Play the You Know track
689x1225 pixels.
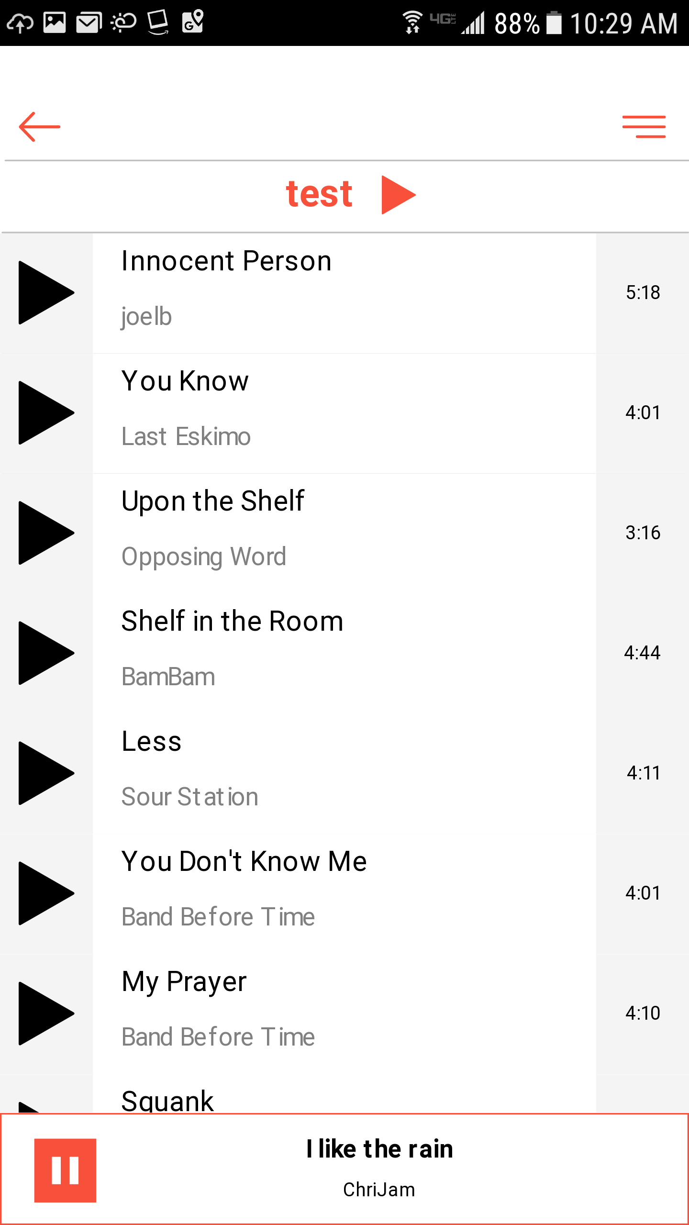tap(46, 412)
